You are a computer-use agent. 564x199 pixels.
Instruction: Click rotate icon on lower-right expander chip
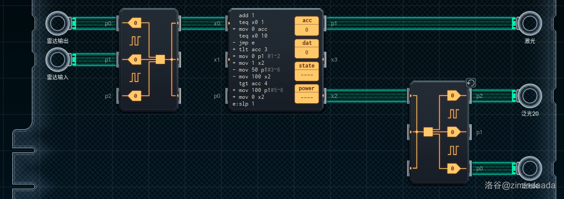[x=471, y=83]
